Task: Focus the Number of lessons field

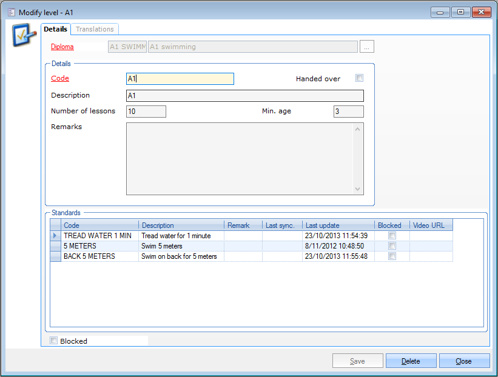Action: pos(146,112)
